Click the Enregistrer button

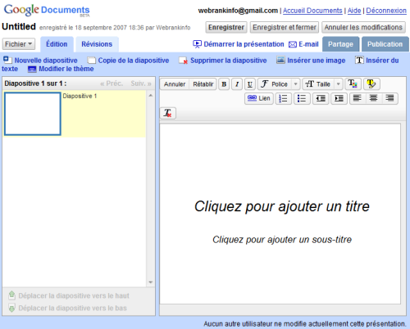pos(226,27)
